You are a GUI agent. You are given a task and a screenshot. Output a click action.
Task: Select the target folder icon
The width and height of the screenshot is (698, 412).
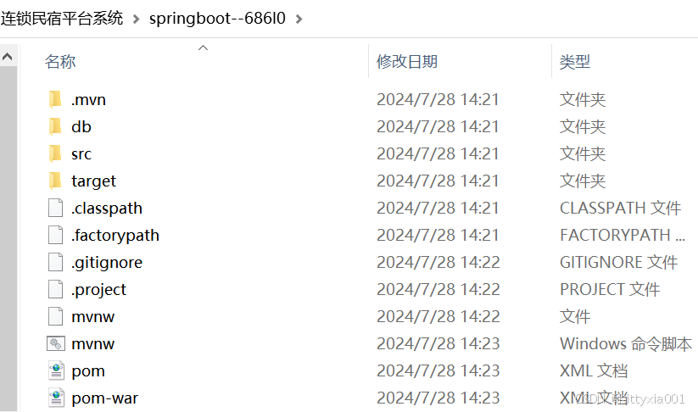(56, 181)
